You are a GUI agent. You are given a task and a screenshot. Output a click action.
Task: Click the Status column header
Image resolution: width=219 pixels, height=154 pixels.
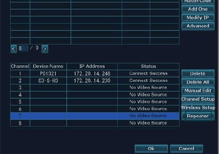[148, 66]
